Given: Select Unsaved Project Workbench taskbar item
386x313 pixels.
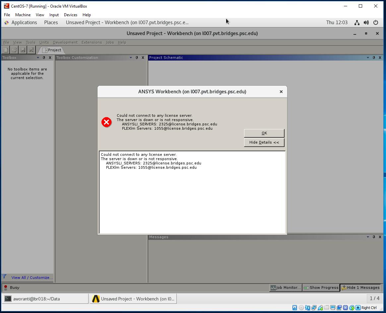Looking at the screenshot, I should coord(133,299).
